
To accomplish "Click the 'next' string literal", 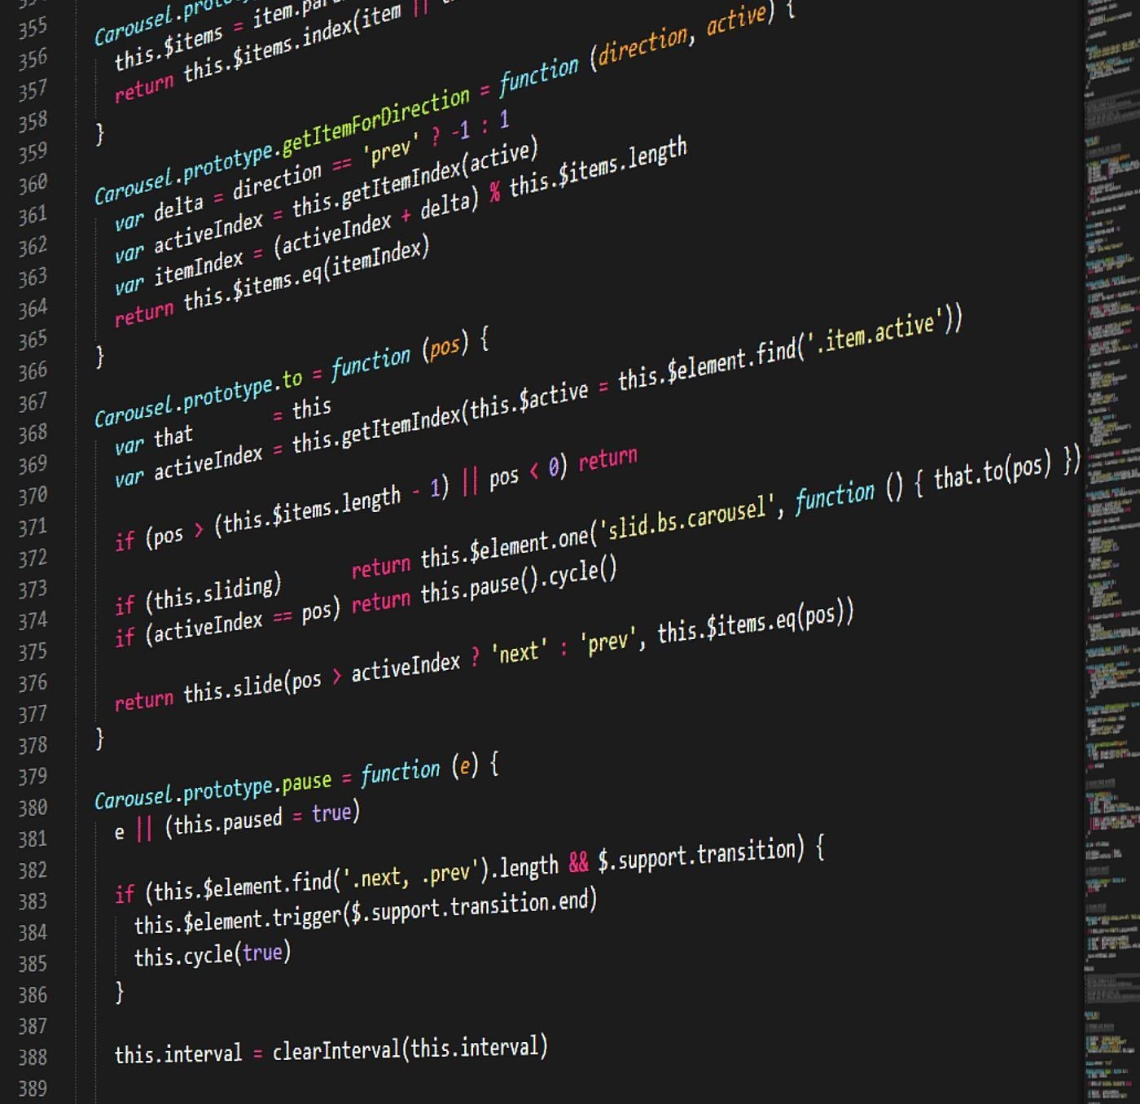I will coord(519,653).
